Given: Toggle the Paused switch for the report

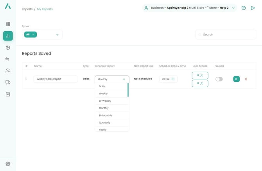Looking at the screenshot, I should click(x=219, y=79).
